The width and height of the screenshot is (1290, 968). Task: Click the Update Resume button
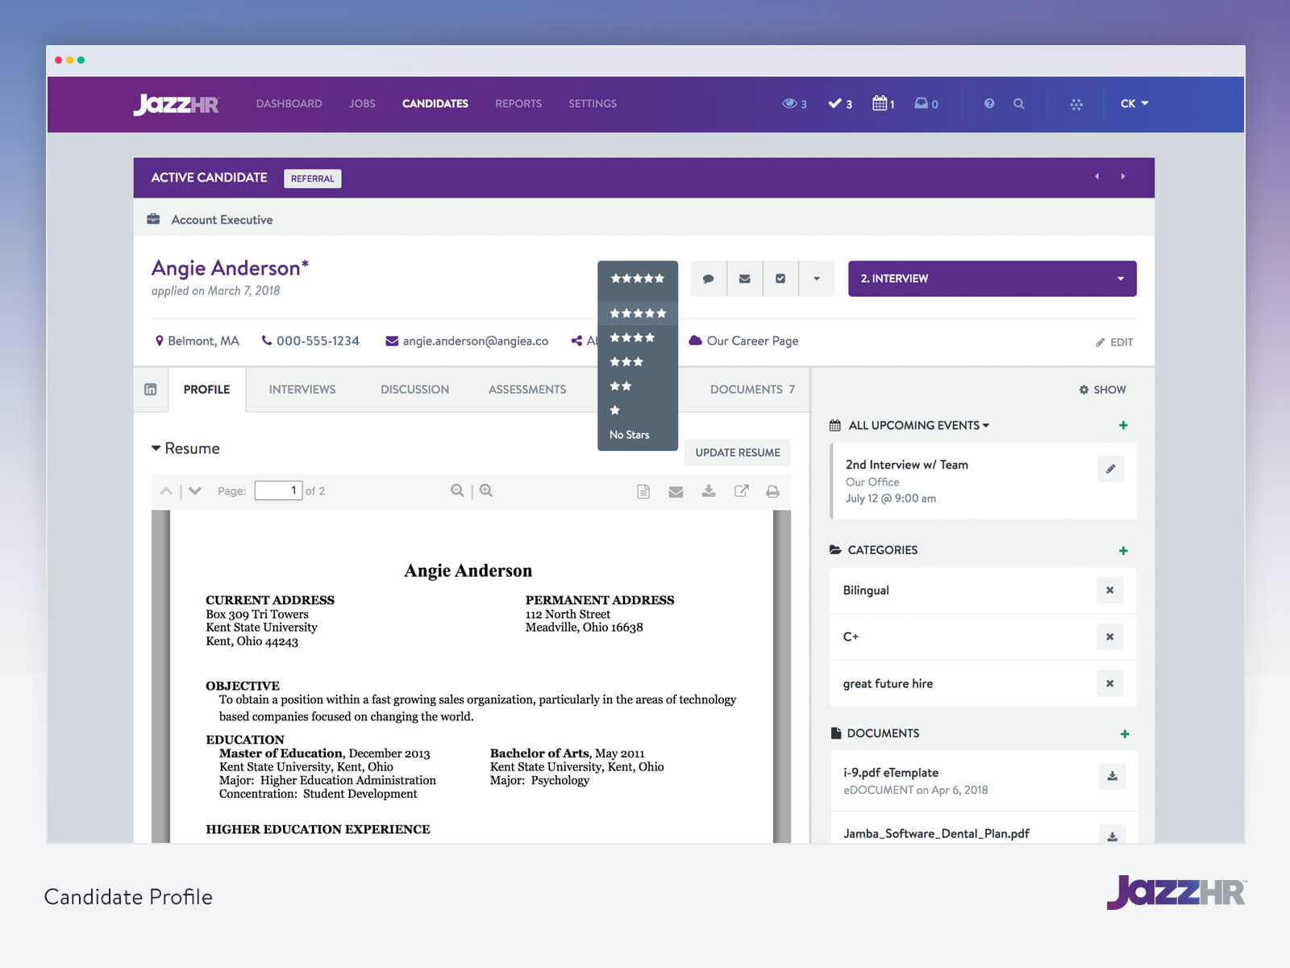738,453
